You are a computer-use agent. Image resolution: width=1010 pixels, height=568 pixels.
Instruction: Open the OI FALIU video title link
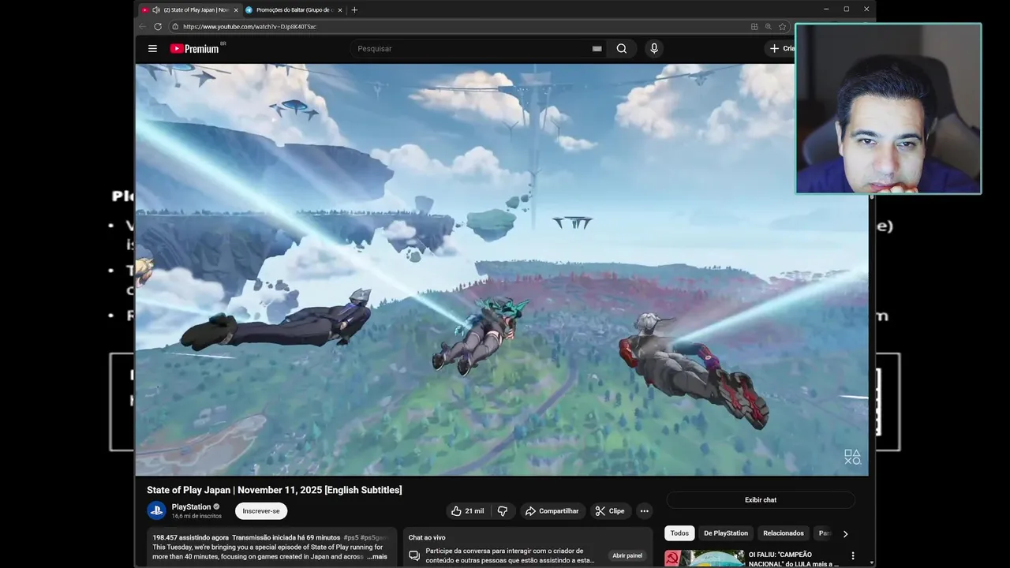(793, 559)
